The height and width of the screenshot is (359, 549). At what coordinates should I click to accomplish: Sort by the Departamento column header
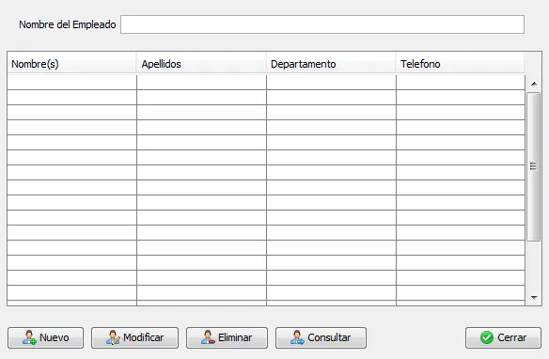(x=331, y=64)
